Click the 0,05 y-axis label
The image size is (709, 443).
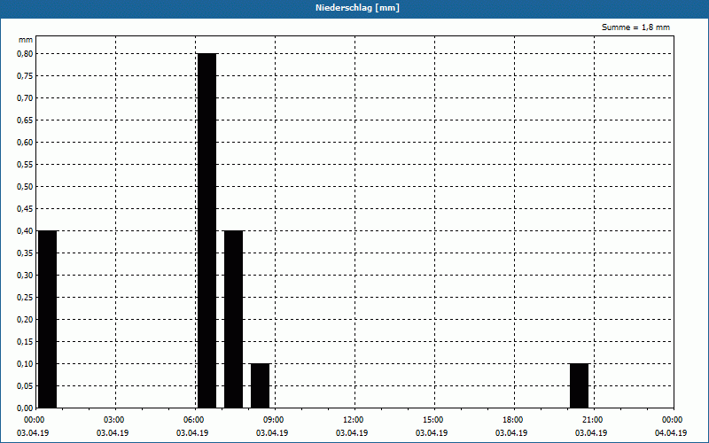tap(25, 386)
